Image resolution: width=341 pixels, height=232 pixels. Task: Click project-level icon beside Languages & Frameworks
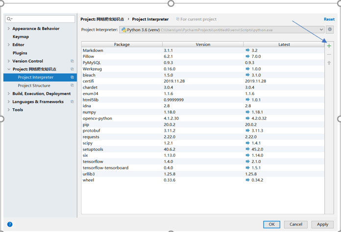[x=72, y=102]
